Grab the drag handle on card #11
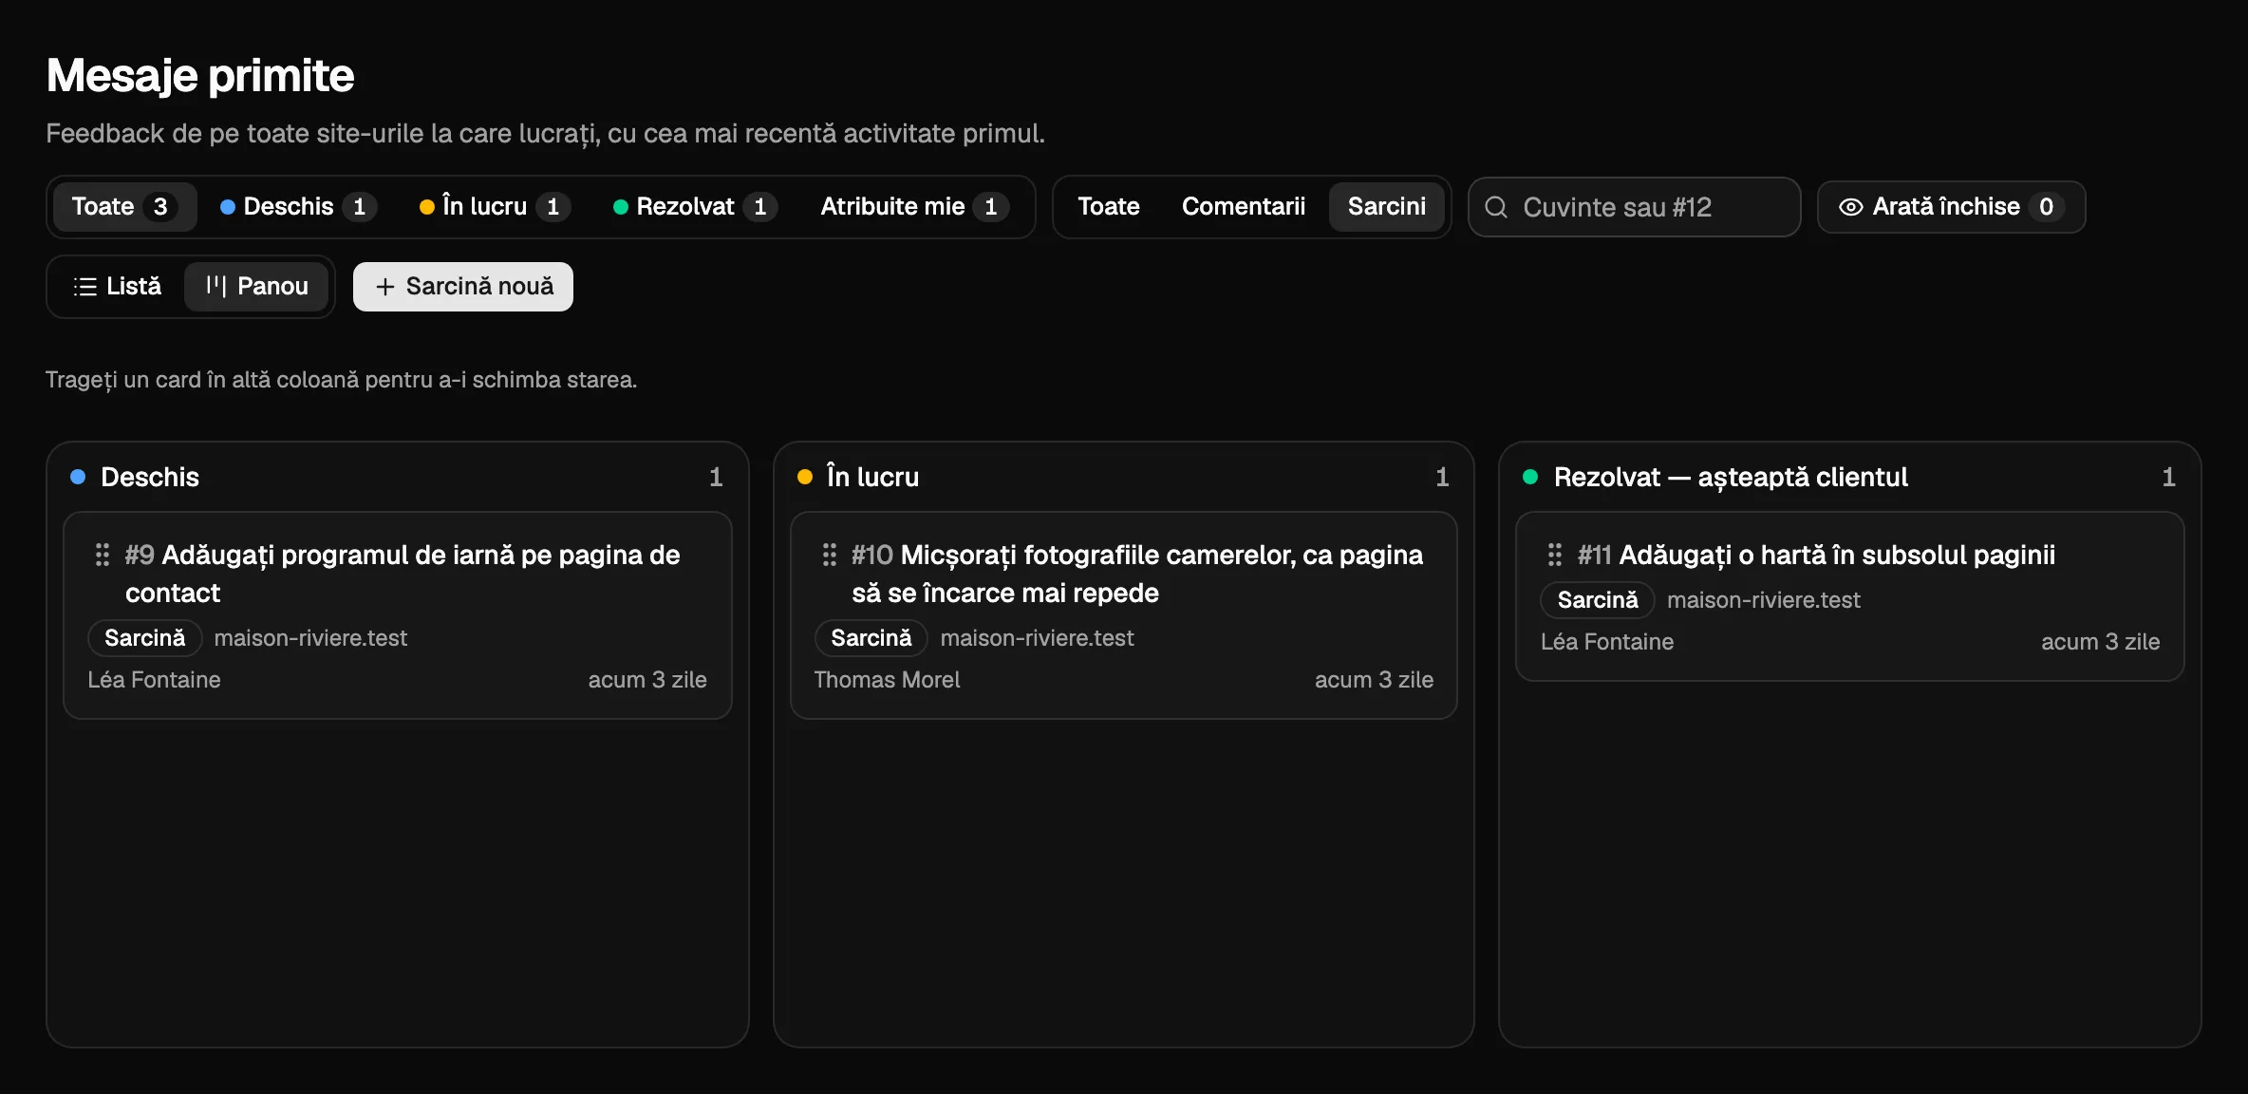2248x1094 pixels. (x=1554, y=555)
